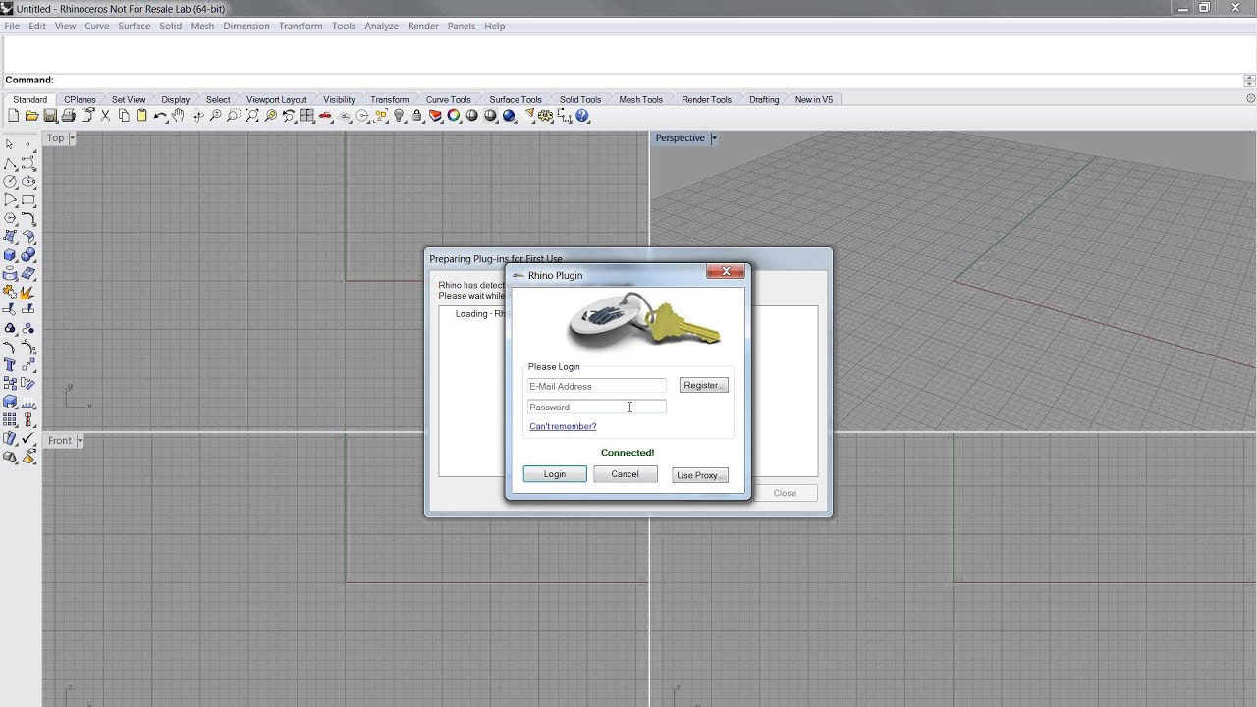Click the checkmark icon in the left toolbar
Screen dimensions: 1257x707
(28, 439)
